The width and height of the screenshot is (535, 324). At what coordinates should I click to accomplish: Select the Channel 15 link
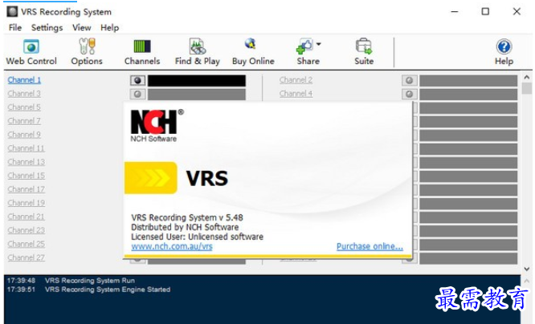[x=27, y=176]
